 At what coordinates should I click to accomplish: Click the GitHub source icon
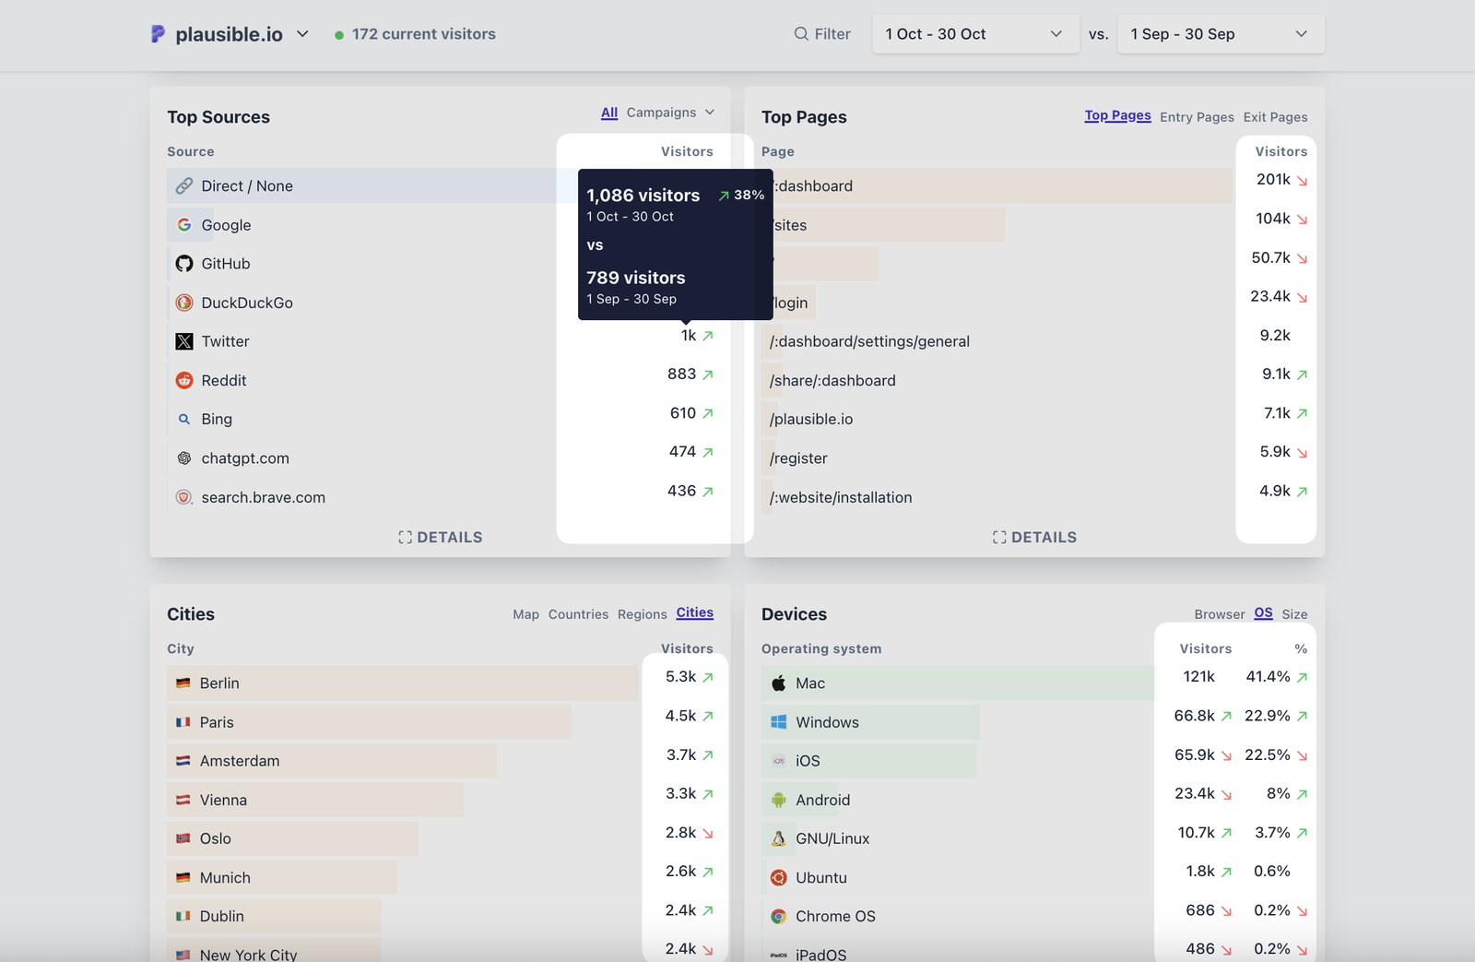click(185, 263)
